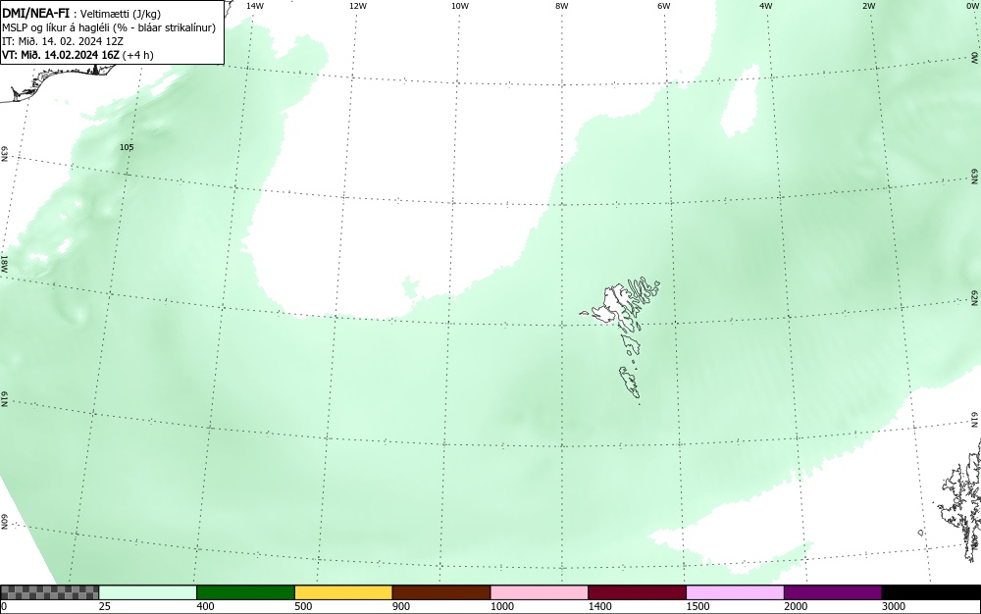Click the dark green 400-500 legend swatch
Screen dimensions: 981x614
(x=245, y=592)
